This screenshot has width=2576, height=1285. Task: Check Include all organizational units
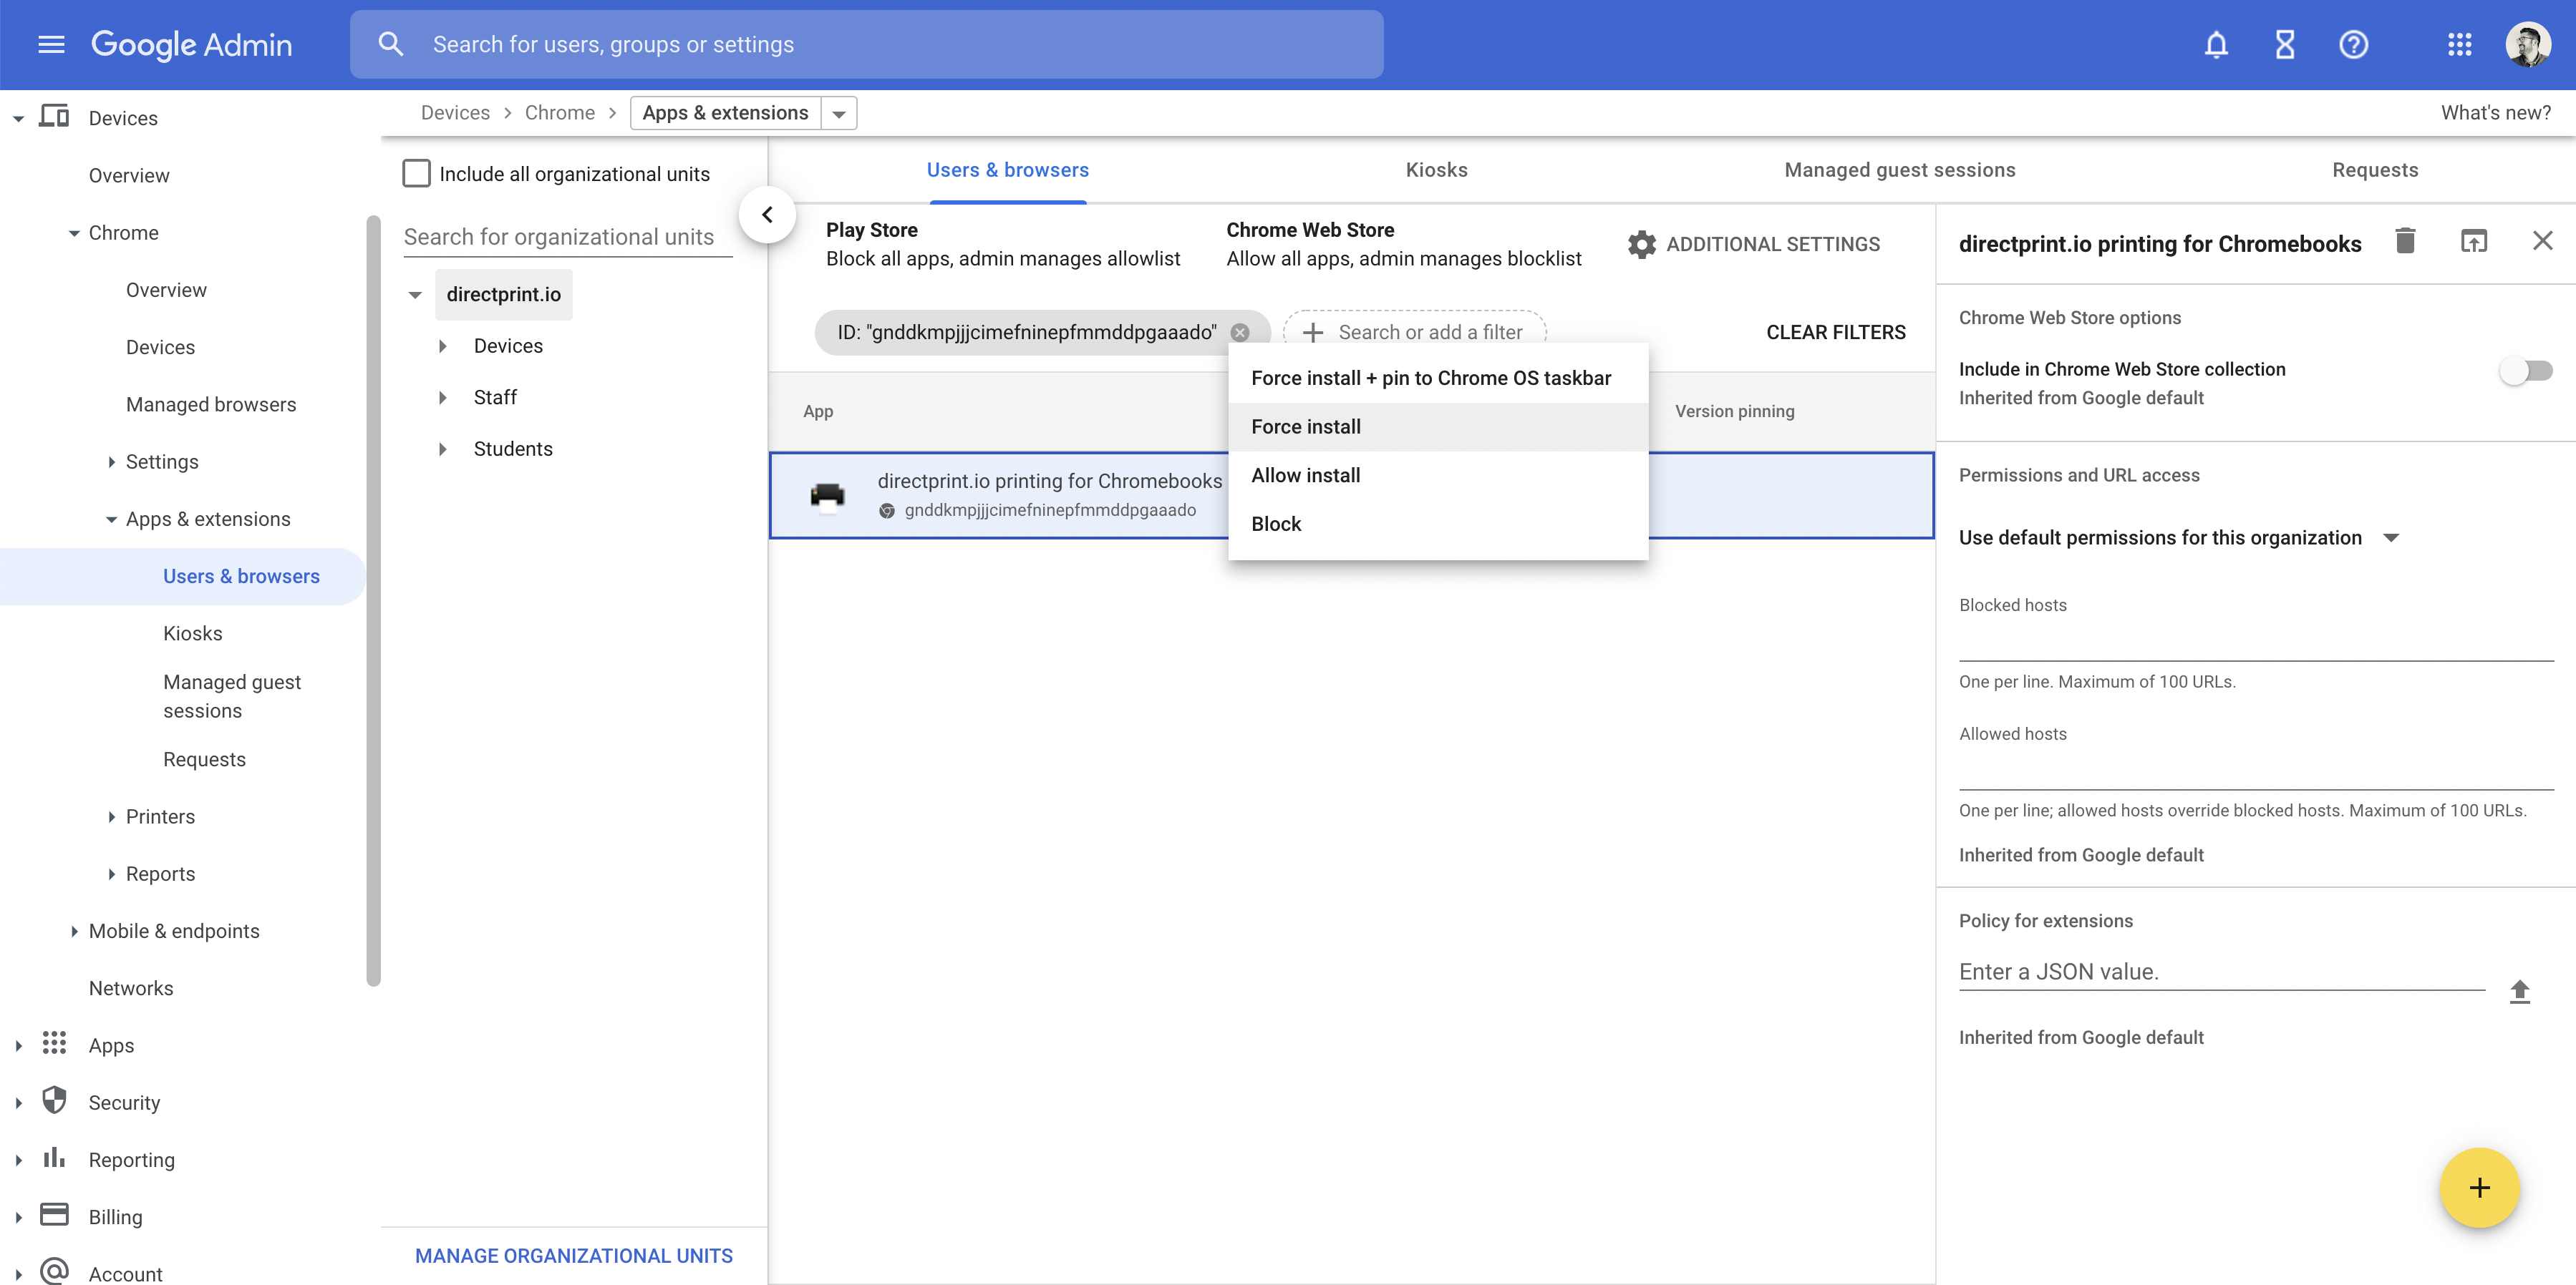pos(416,174)
